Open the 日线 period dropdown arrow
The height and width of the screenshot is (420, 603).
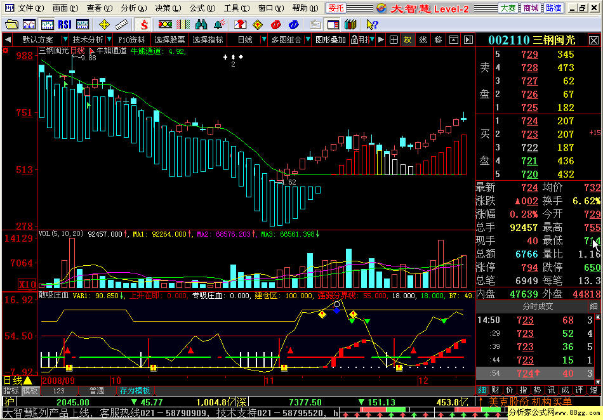point(264,39)
